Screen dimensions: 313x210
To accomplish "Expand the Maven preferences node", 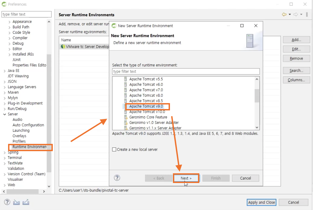I will pyautogui.click(x=5, y=93).
